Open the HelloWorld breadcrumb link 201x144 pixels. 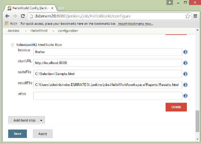tap(39, 31)
